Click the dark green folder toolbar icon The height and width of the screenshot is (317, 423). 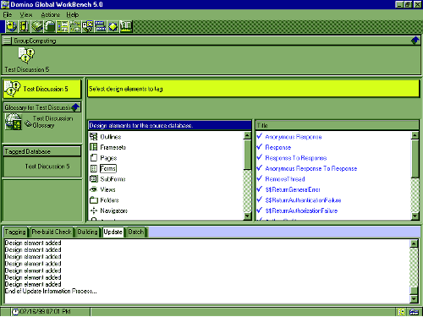pyautogui.click(x=49, y=26)
